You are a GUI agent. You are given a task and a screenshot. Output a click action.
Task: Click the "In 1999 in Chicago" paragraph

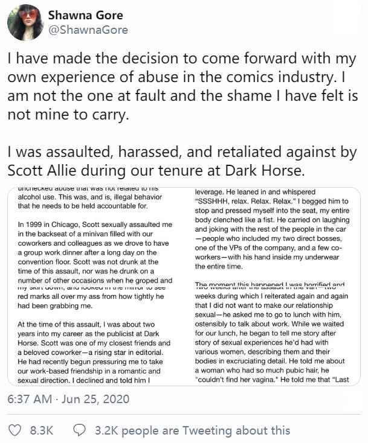[95, 252]
